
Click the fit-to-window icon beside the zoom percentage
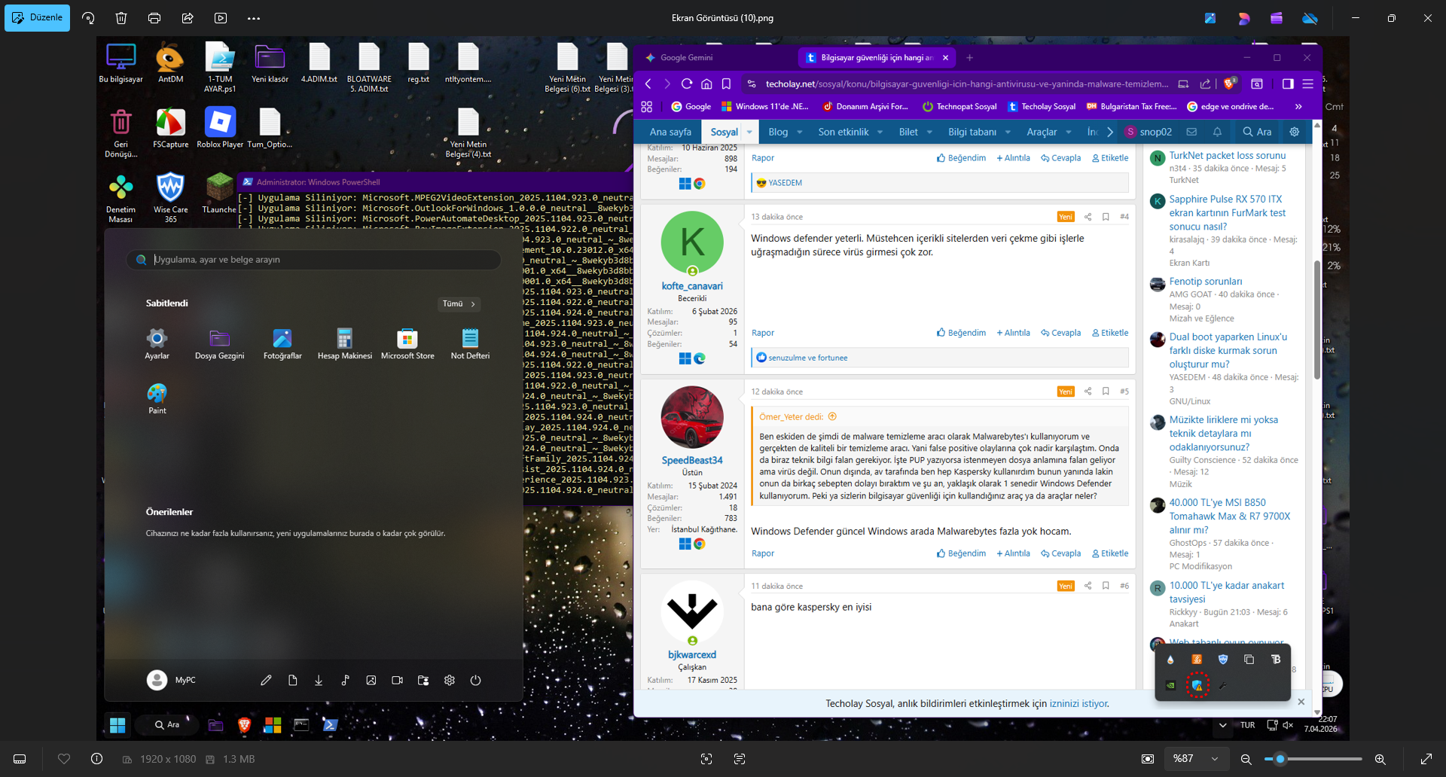coord(1148,759)
